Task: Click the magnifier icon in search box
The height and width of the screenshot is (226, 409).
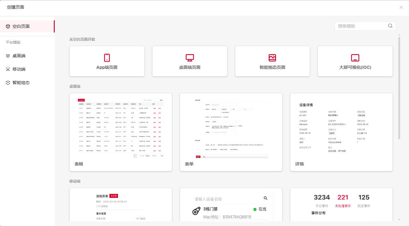Action: point(390,26)
